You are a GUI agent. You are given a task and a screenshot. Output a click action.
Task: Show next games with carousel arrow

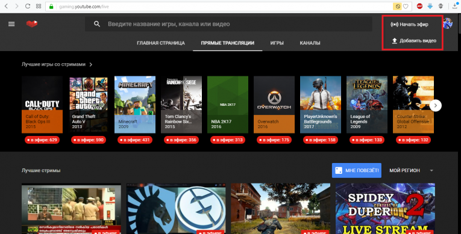(436, 105)
